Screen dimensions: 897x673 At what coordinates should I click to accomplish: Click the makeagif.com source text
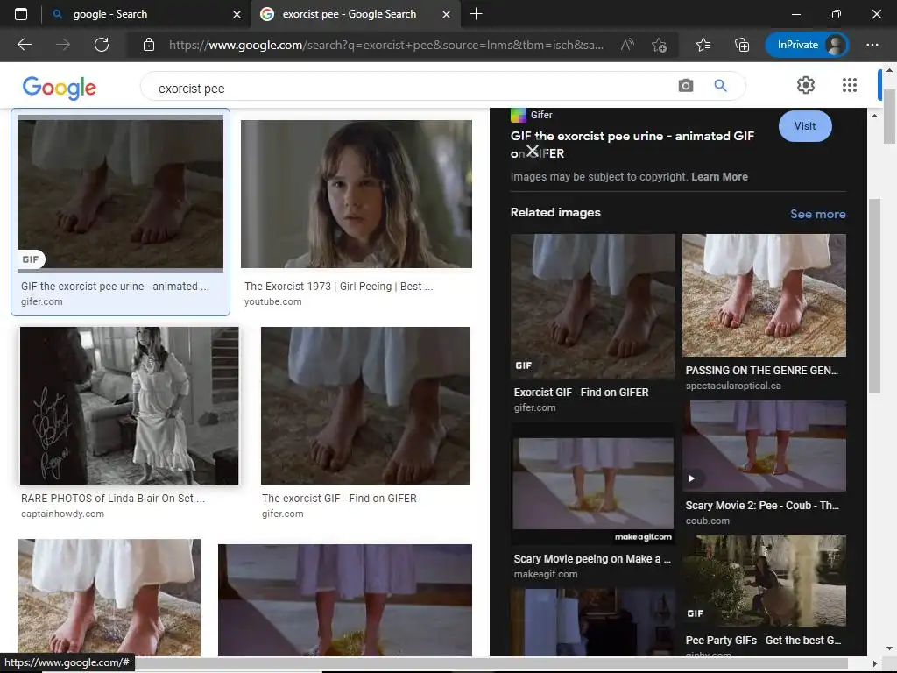[546, 574]
